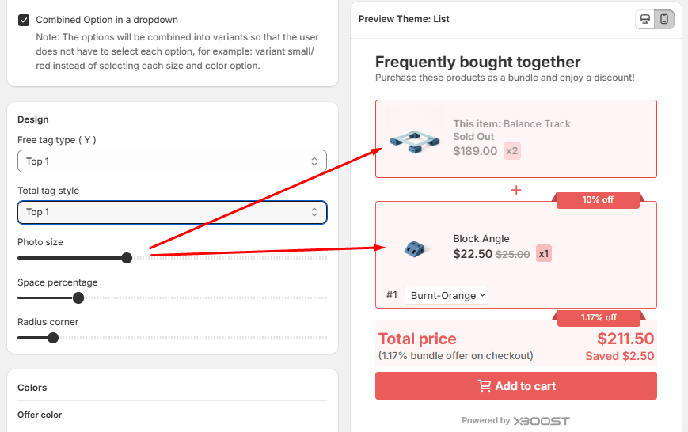Click the 1.17% off ribbon tag
The height and width of the screenshot is (432, 688).
599,318
